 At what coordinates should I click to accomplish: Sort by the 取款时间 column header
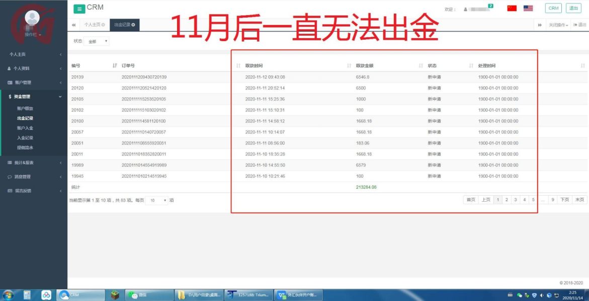click(x=298, y=66)
